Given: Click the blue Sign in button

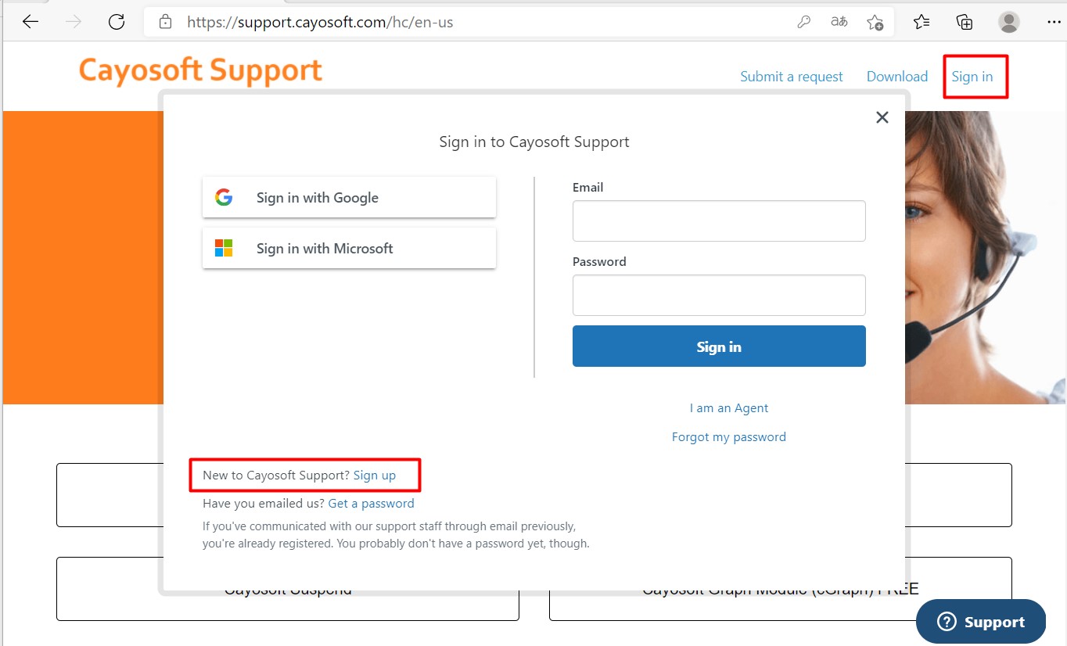Looking at the screenshot, I should (x=719, y=346).
